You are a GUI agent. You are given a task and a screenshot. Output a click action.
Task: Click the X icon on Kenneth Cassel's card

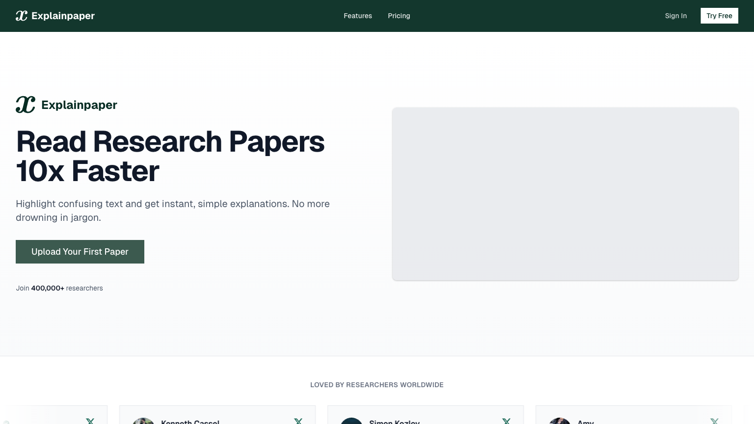[298, 421]
